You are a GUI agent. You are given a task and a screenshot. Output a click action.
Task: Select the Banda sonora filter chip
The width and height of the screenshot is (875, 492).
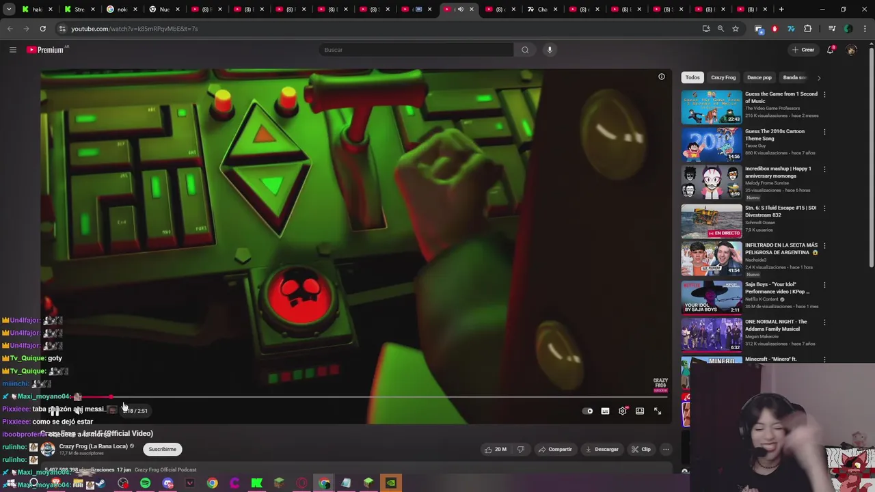[795, 77]
